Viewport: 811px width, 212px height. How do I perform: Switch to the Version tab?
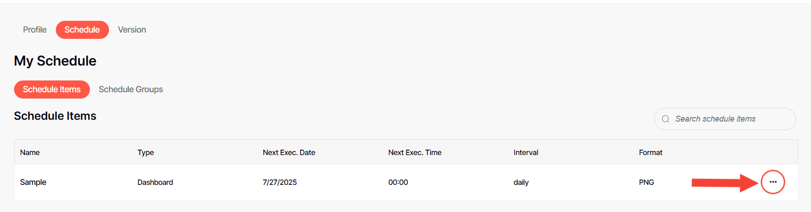(x=132, y=30)
